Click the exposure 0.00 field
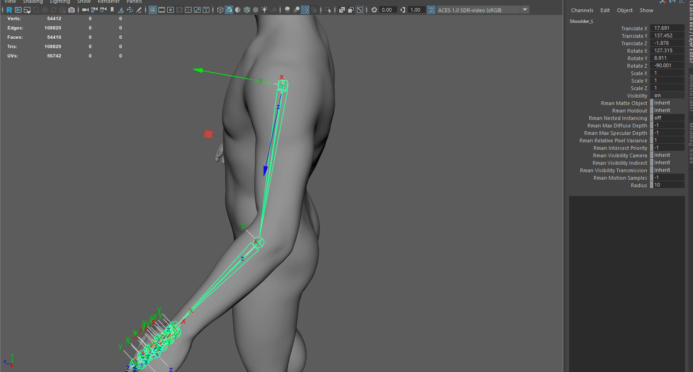The width and height of the screenshot is (693, 372). (x=388, y=10)
